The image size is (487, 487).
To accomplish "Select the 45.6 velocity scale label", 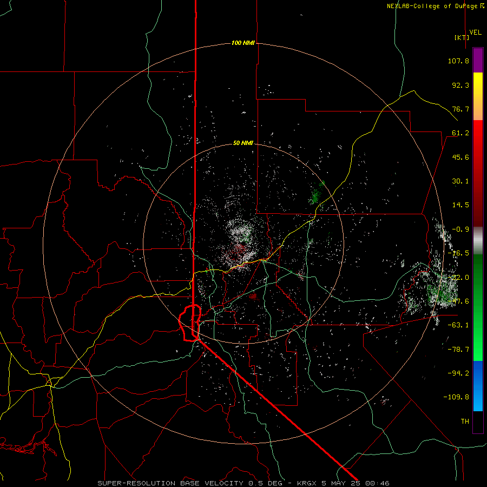I will [460, 157].
